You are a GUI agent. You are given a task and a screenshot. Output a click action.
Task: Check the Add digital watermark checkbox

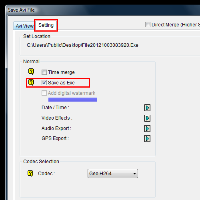click(x=44, y=93)
